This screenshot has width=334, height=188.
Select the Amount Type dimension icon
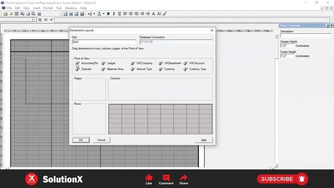coord(133,69)
